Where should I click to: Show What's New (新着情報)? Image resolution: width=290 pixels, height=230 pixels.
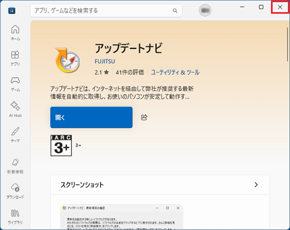pos(15,166)
